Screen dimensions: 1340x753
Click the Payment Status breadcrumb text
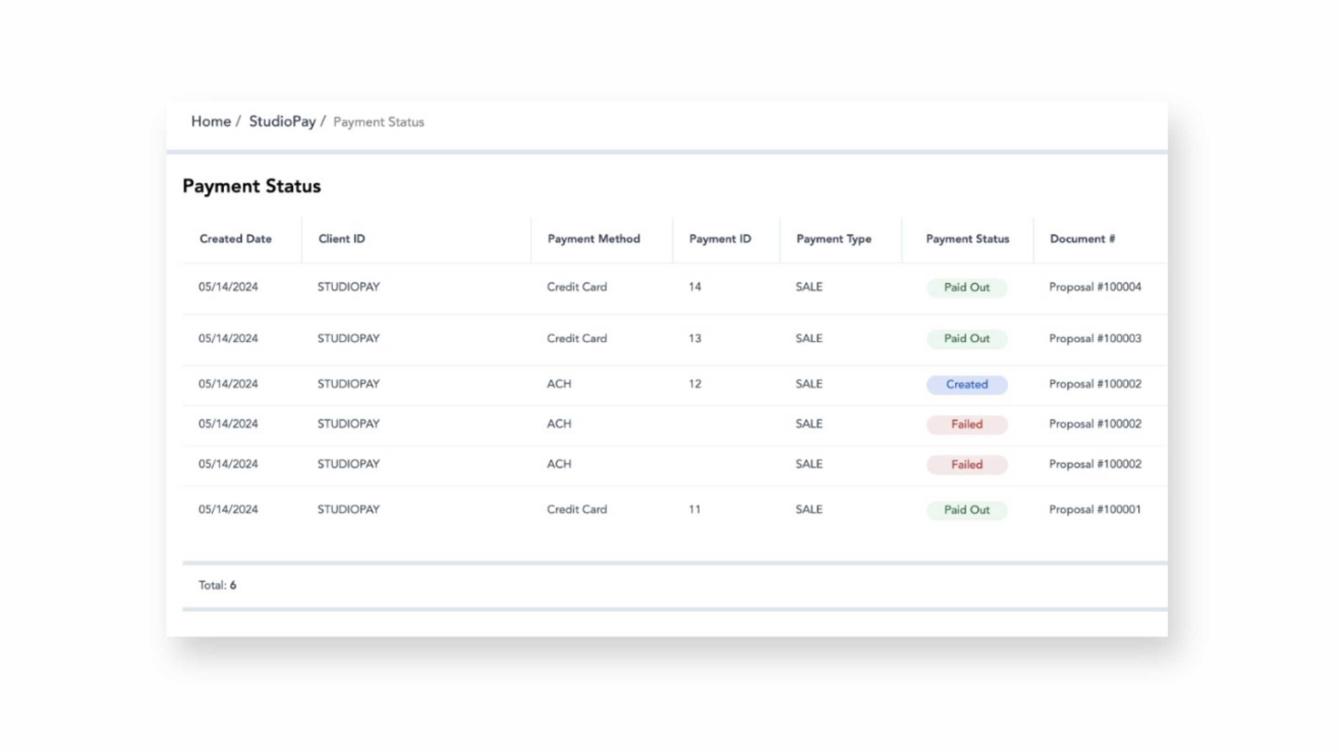(378, 122)
